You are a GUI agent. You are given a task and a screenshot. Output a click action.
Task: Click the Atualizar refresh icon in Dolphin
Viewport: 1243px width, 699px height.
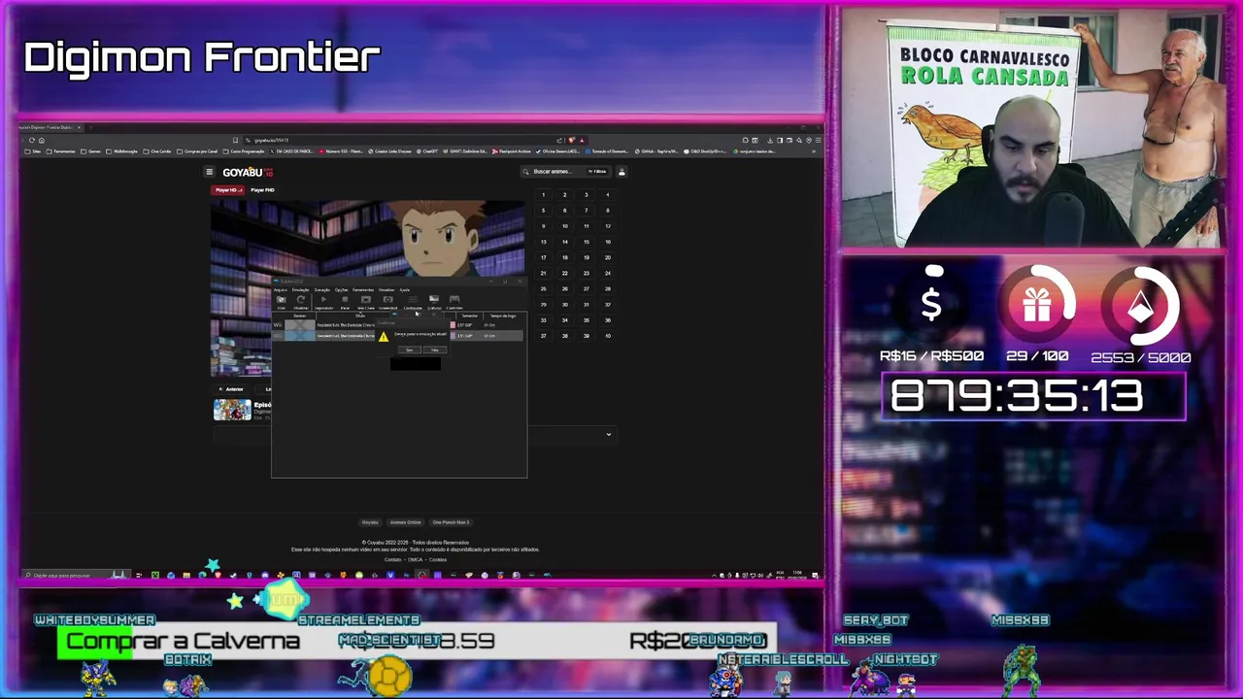coord(301,302)
